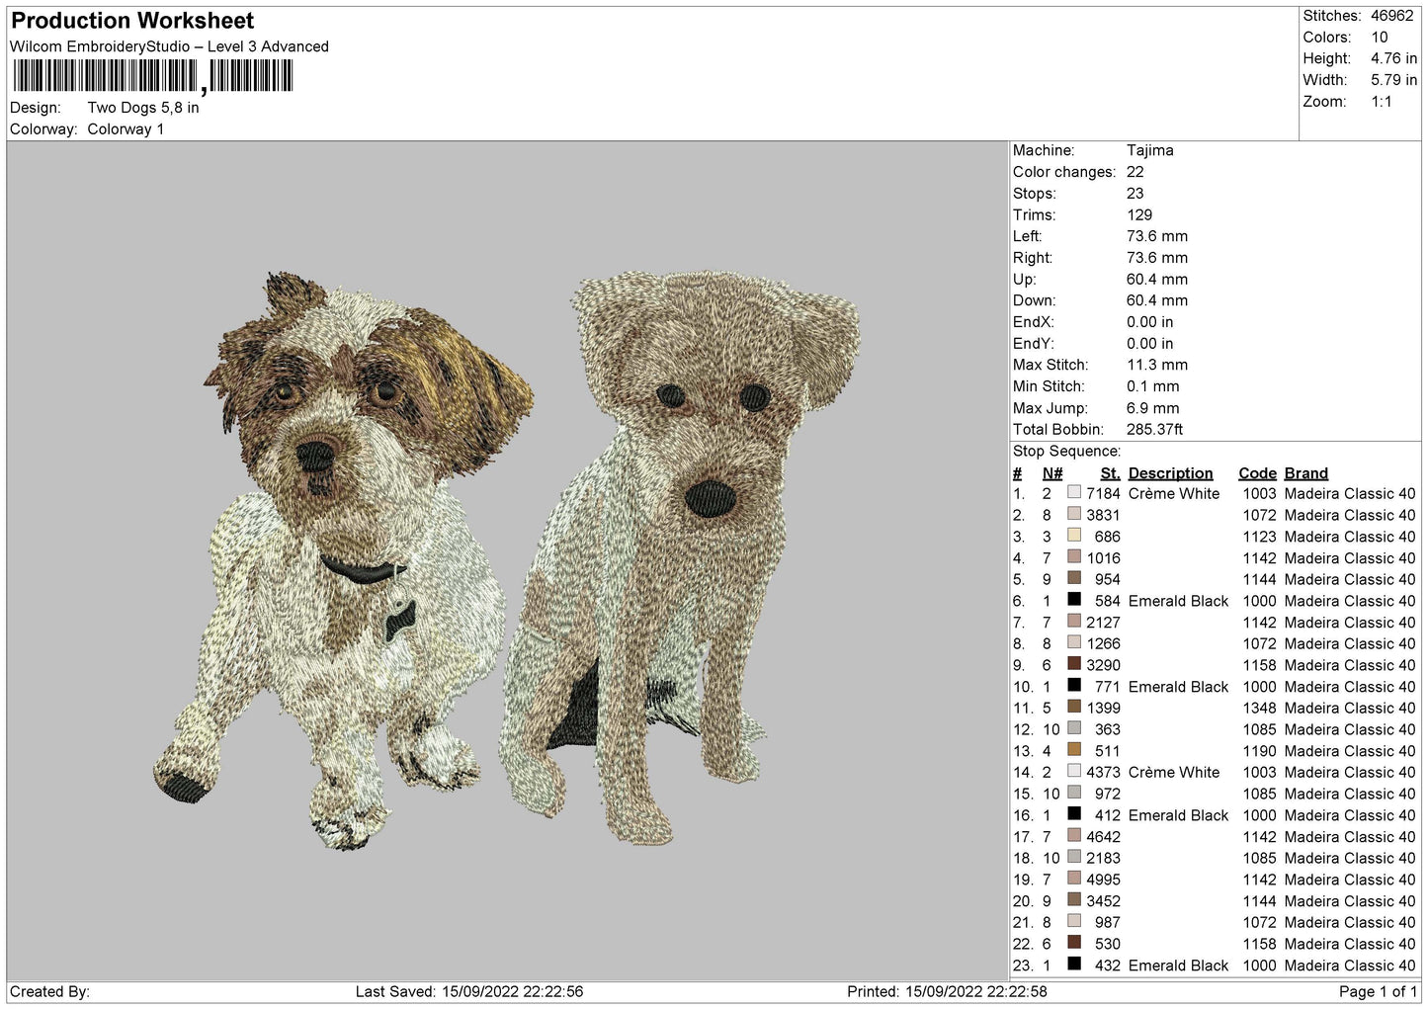Click the height value '4.76 in'
The height and width of the screenshot is (1009, 1428).
tap(1393, 58)
